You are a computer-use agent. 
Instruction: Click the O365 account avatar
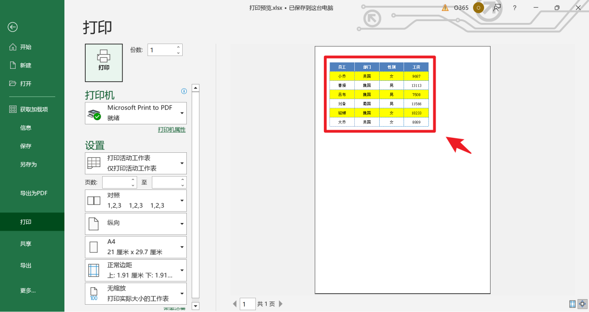coord(479,8)
